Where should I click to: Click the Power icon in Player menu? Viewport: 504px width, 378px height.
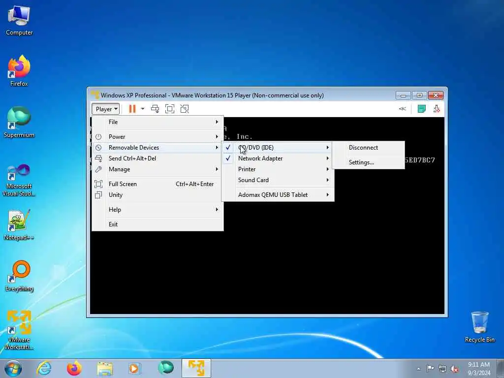(x=98, y=137)
